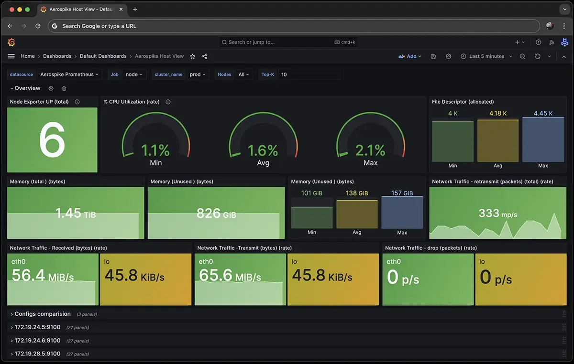This screenshot has height=364, width=574.
Task: Open the datasource Aerospike Prometheus dropdown
Action: click(69, 75)
